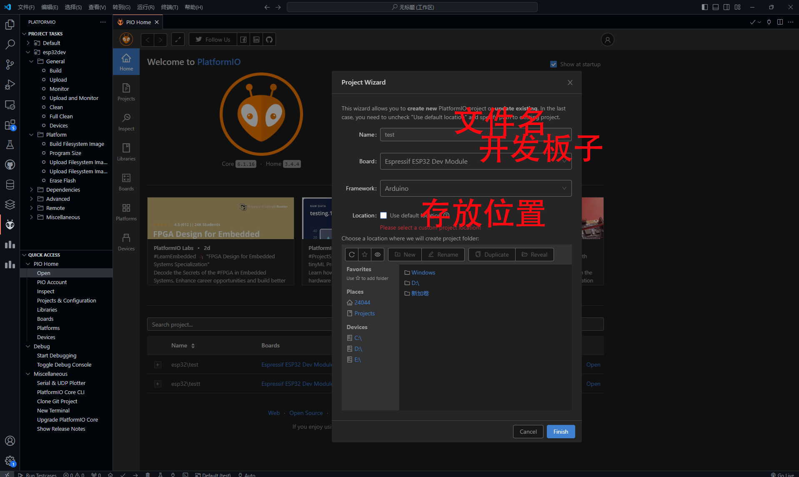799x477 pixels.
Task: Open the 查看(V) menu
Action: tap(97, 7)
